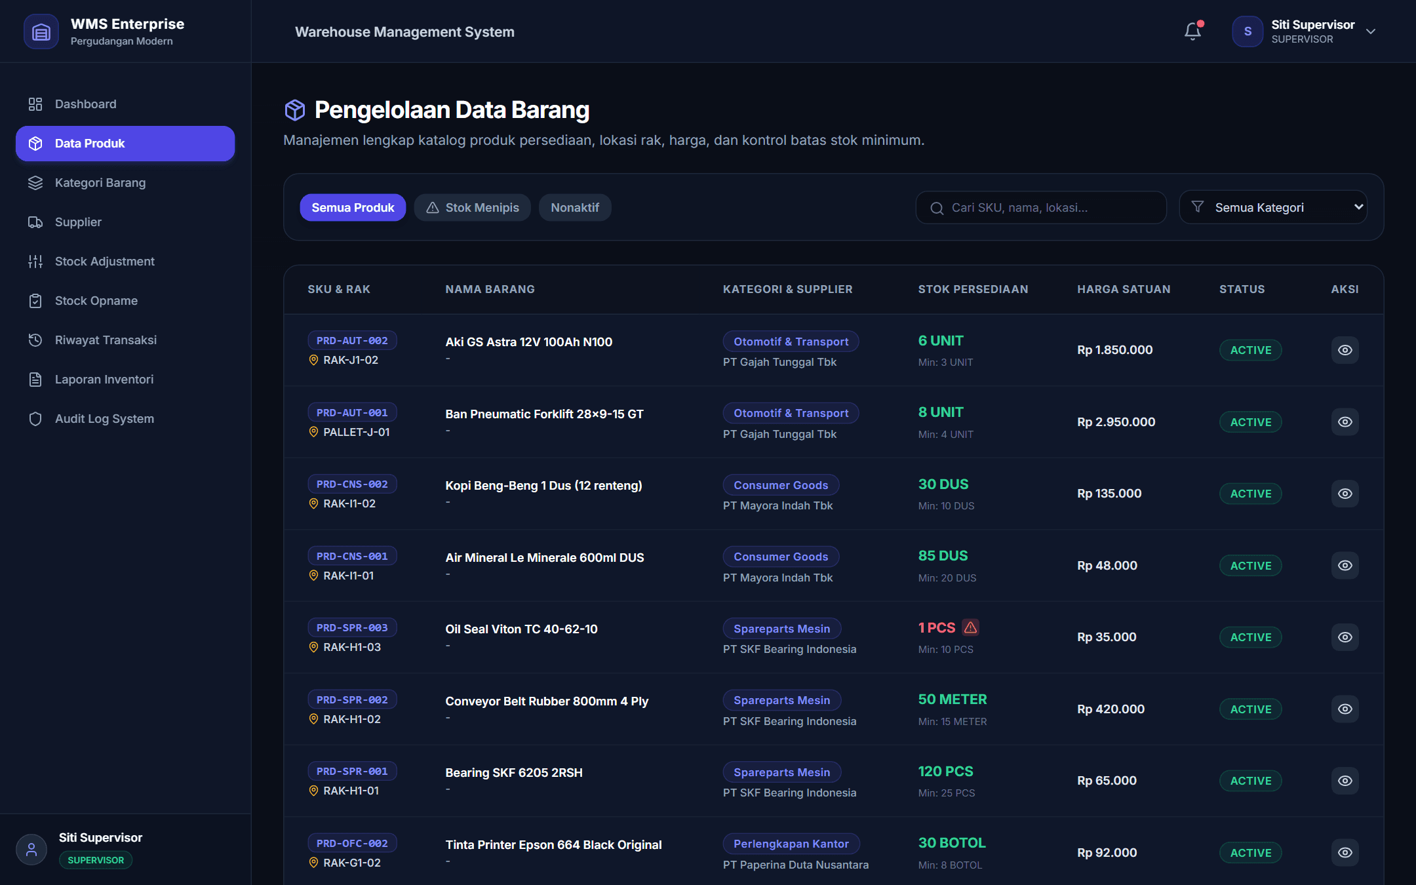Image resolution: width=1416 pixels, height=885 pixels.
Task: Open the notification bell
Action: pos(1192,31)
